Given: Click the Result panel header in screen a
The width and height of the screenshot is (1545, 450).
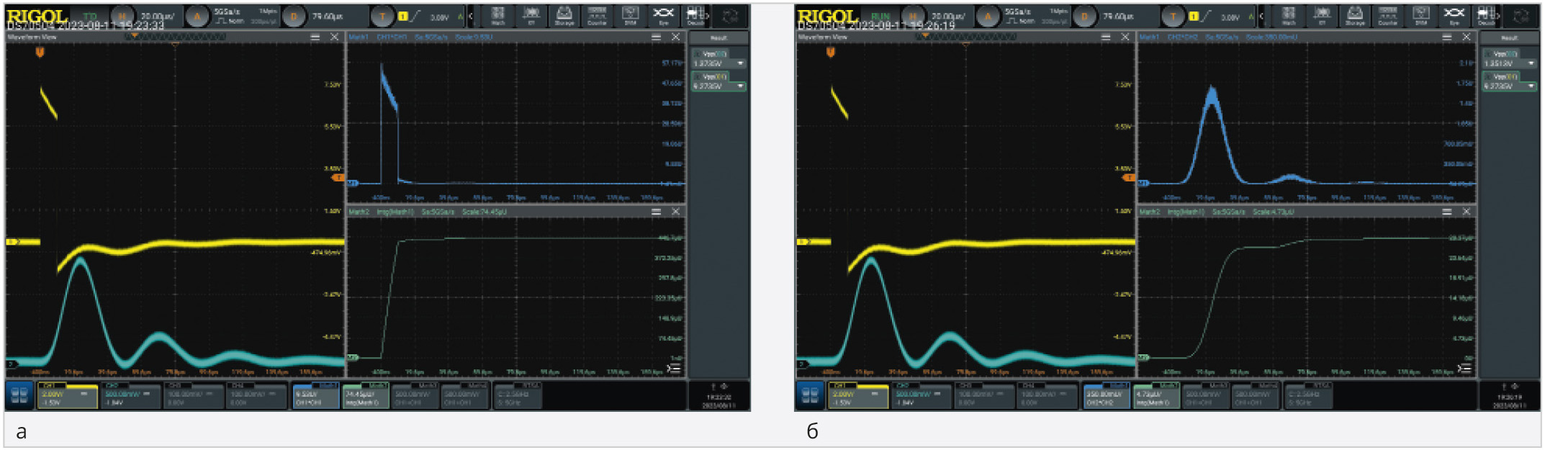Looking at the screenshot, I should point(719,37).
